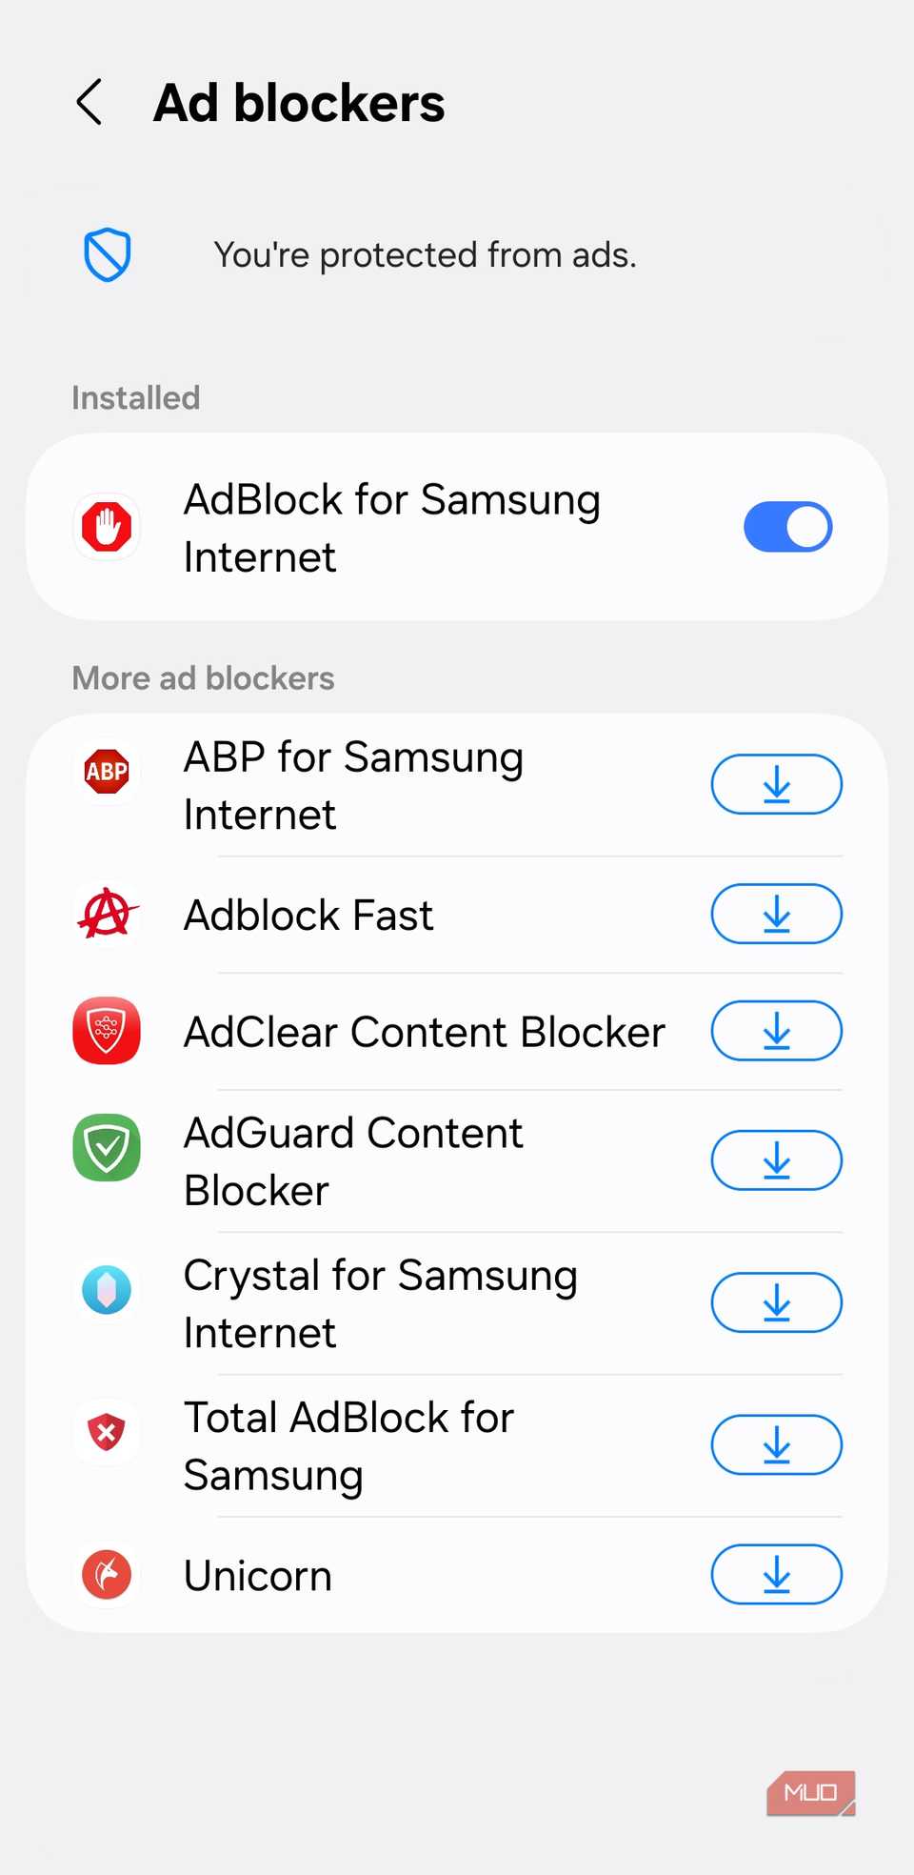Click the Unicorn app icon
914x1875 pixels.
point(106,1575)
